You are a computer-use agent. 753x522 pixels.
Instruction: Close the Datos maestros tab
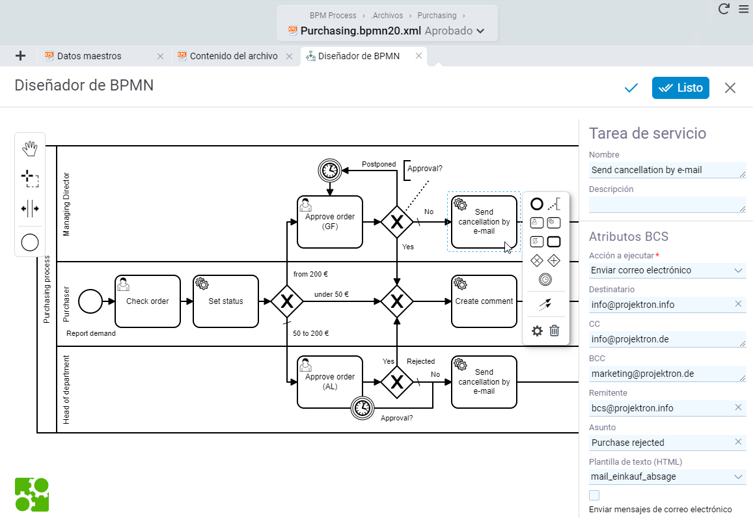pyautogui.click(x=160, y=56)
